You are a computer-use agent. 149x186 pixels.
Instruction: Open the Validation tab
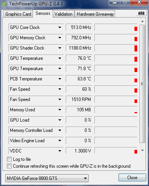coord(63,14)
